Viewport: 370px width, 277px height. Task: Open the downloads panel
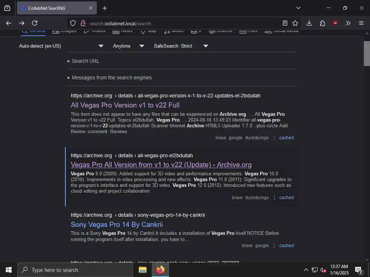click(309, 23)
